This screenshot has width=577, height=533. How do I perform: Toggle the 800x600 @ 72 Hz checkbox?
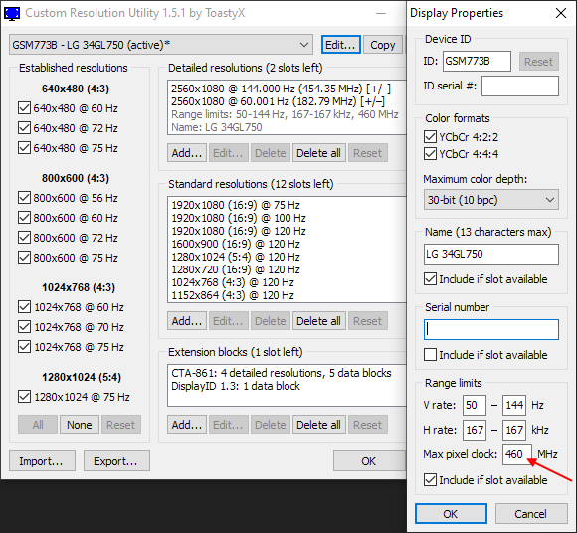coord(24,238)
